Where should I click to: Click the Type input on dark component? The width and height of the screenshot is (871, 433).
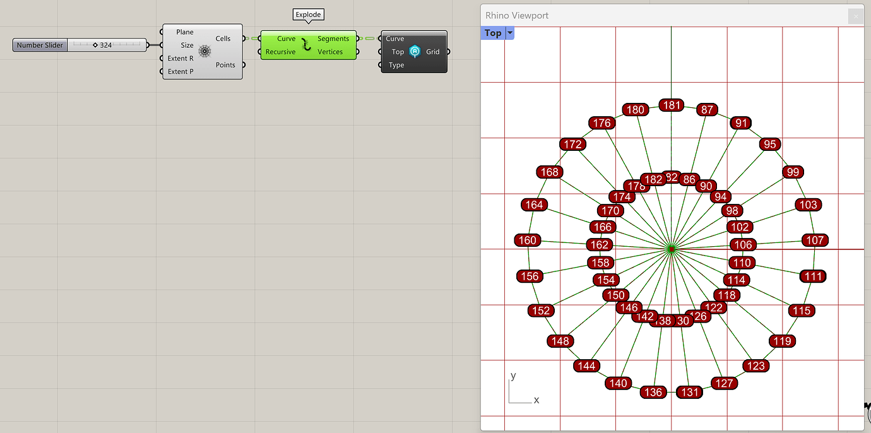coord(396,65)
